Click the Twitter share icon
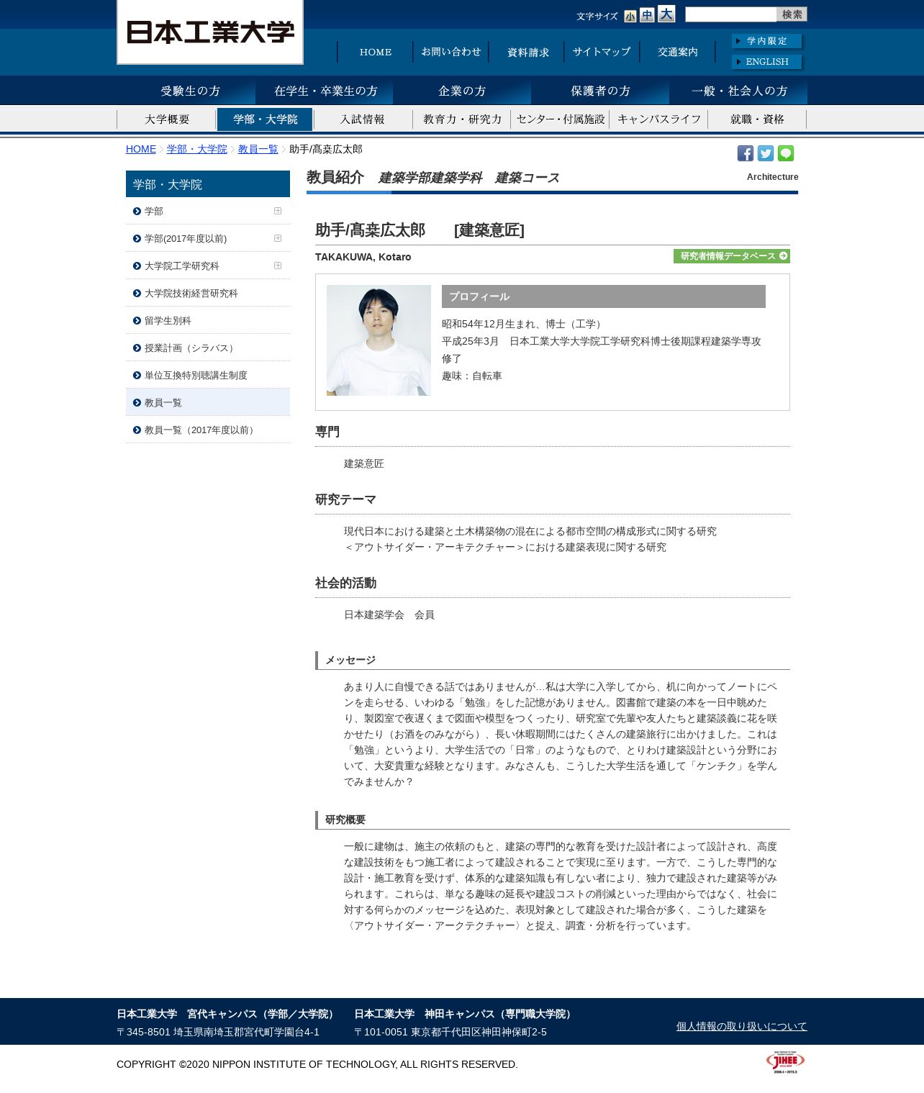The width and height of the screenshot is (924, 1093). coord(766,153)
